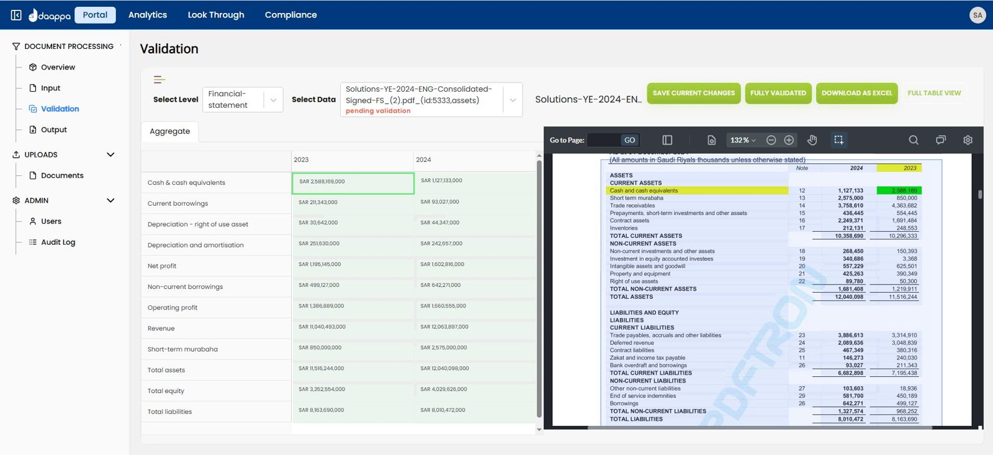Click the PDF viewer vertical scrollbar thumb
The image size is (993, 455).
point(980,194)
